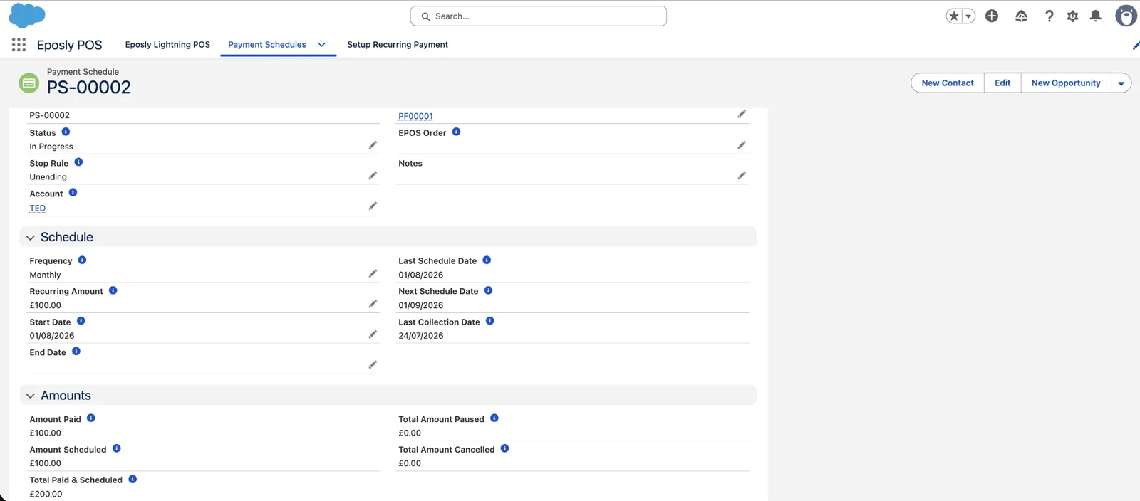Image resolution: width=1140 pixels, height=501 pixels.
Task: Show info tooltip for Recurring Amount
Action: coord(113,290)
